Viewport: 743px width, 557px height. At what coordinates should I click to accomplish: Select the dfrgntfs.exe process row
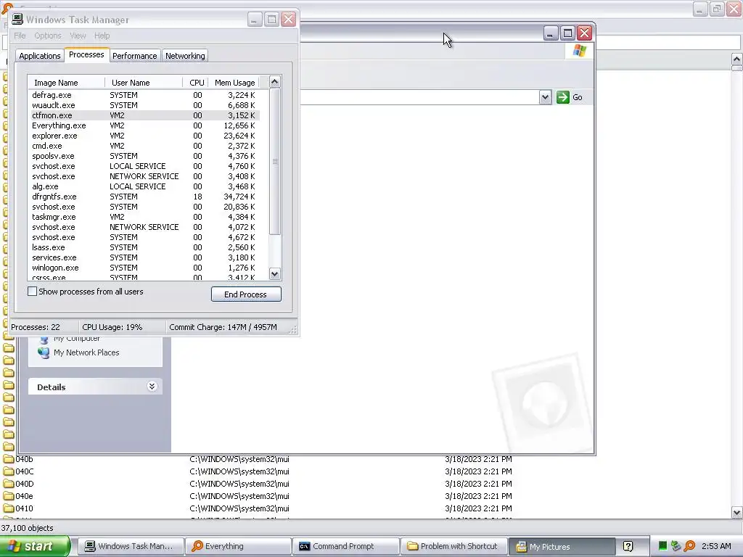(144, 197)
